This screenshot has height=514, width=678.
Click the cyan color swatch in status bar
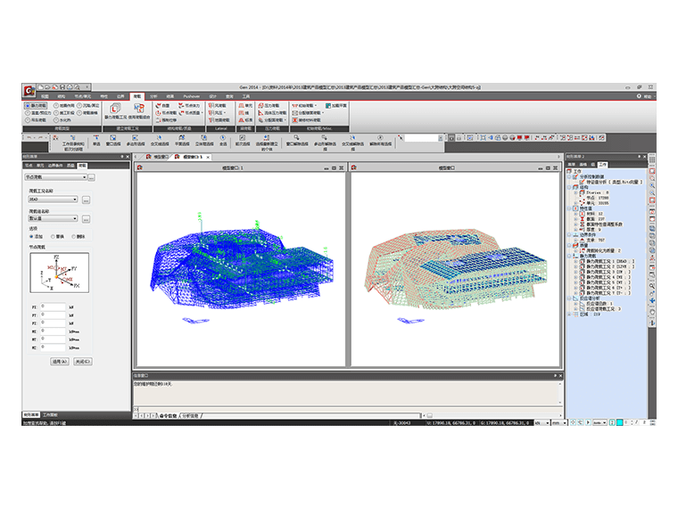[x=620, y=422]
